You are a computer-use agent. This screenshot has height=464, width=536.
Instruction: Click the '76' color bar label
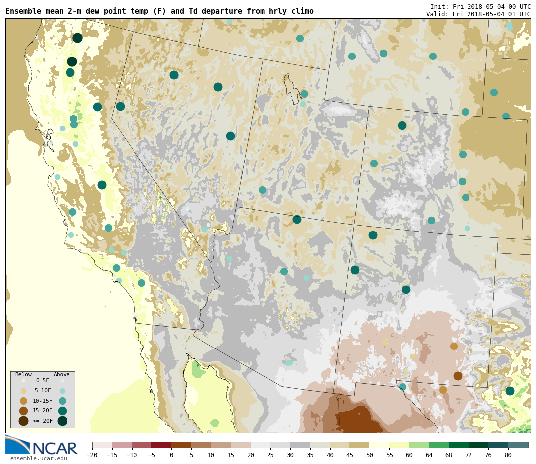488,455
